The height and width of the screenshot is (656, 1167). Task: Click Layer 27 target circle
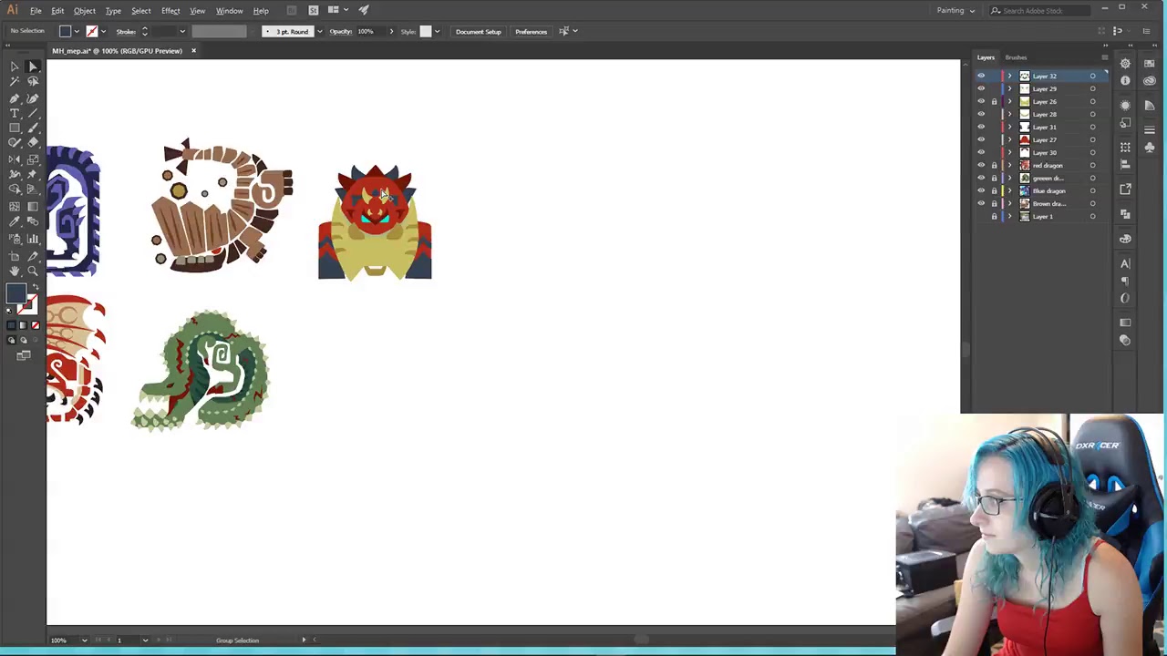1092,139
